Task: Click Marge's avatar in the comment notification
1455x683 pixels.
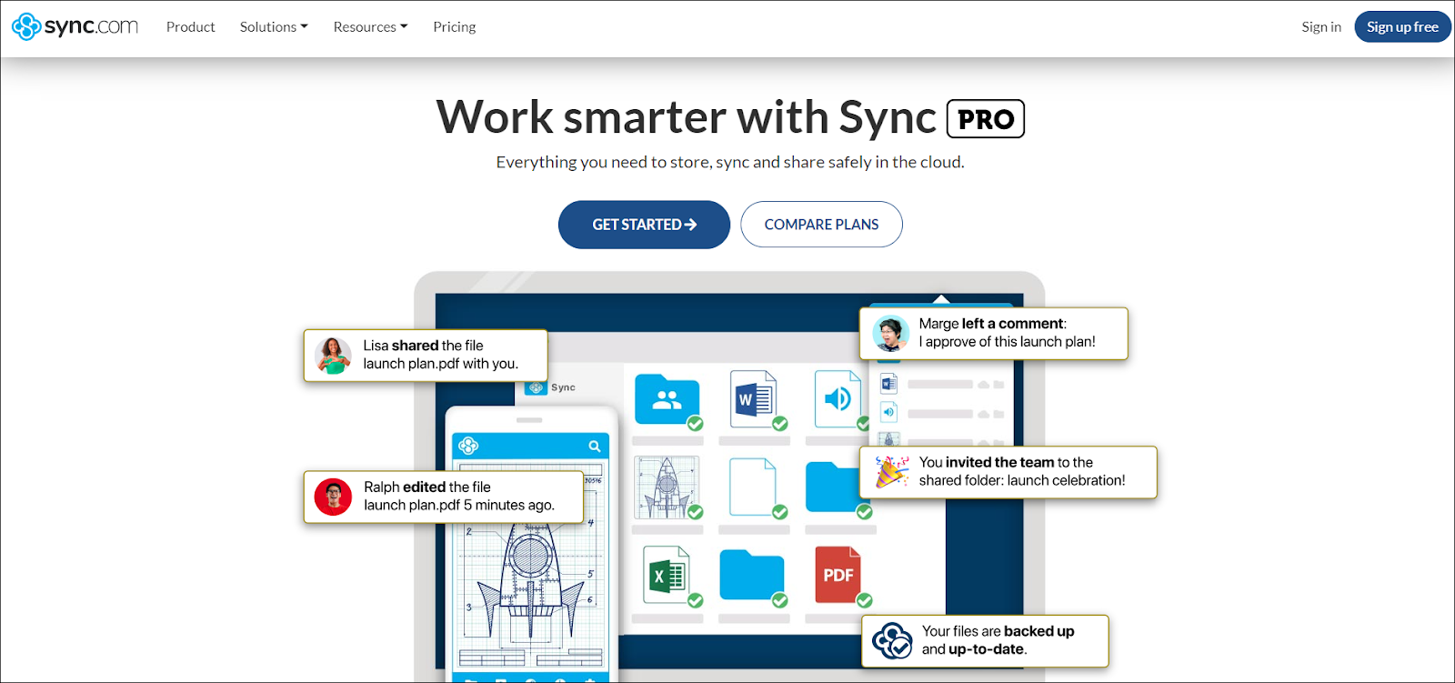Action: point(891,334)
